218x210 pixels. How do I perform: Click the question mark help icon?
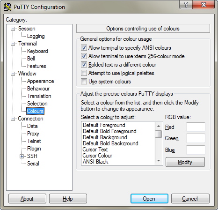click(186, 5)
